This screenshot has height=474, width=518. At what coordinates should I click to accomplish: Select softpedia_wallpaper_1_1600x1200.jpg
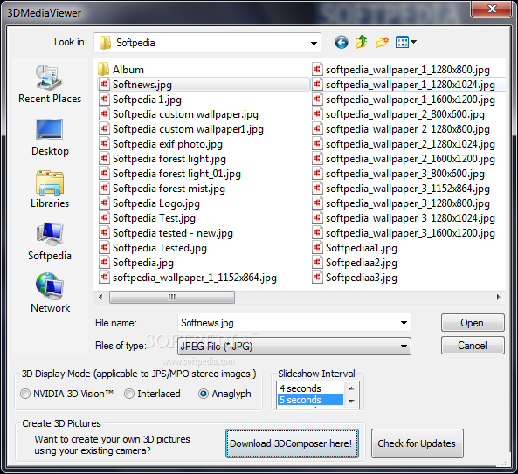pos(411,100)
